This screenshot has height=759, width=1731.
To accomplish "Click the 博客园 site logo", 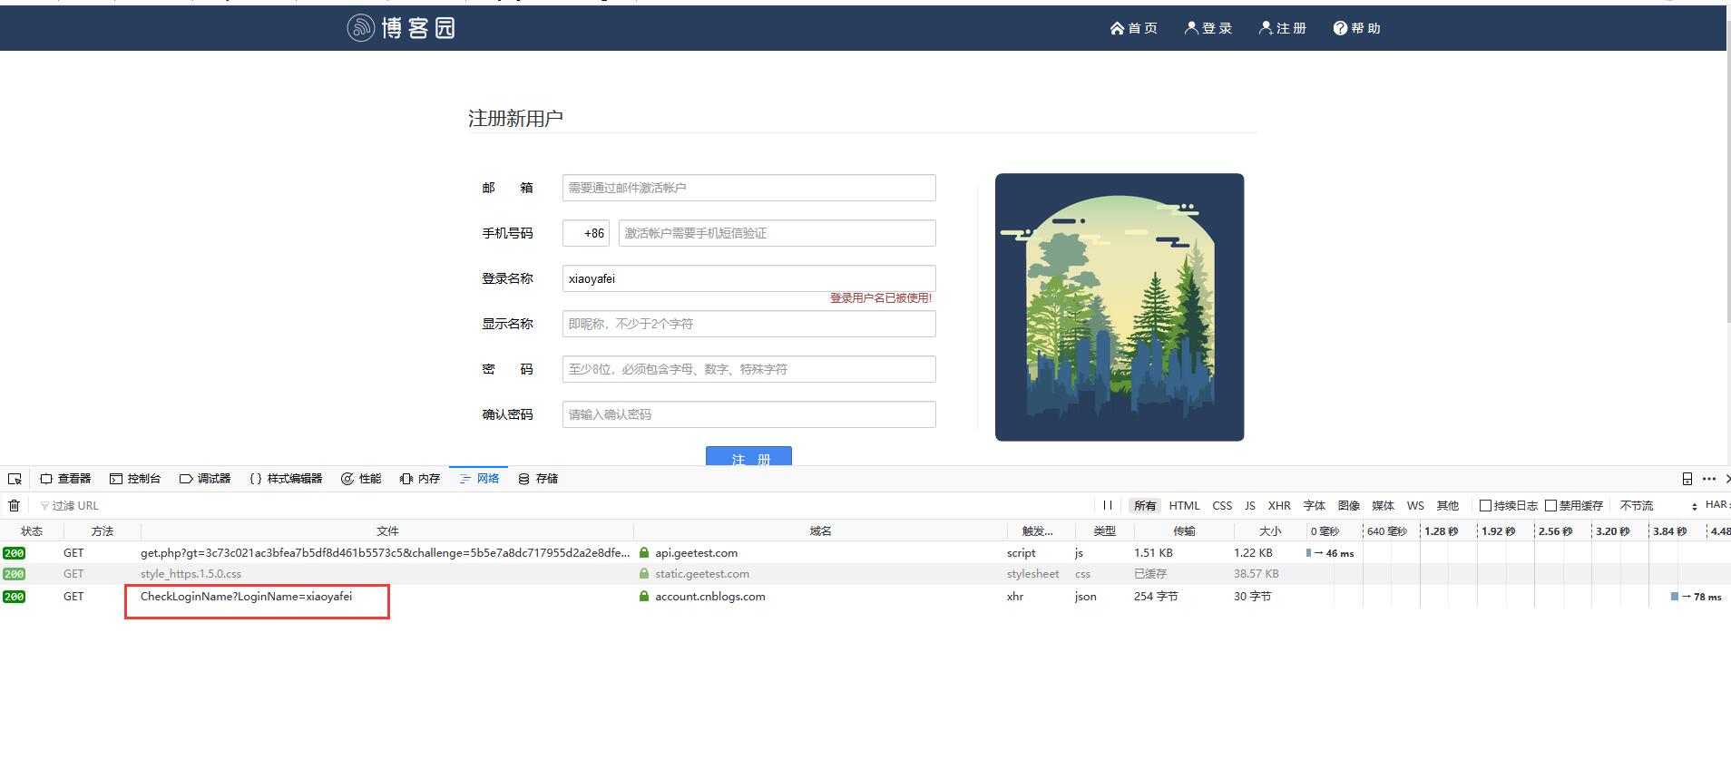I will [x=401, y=28].
